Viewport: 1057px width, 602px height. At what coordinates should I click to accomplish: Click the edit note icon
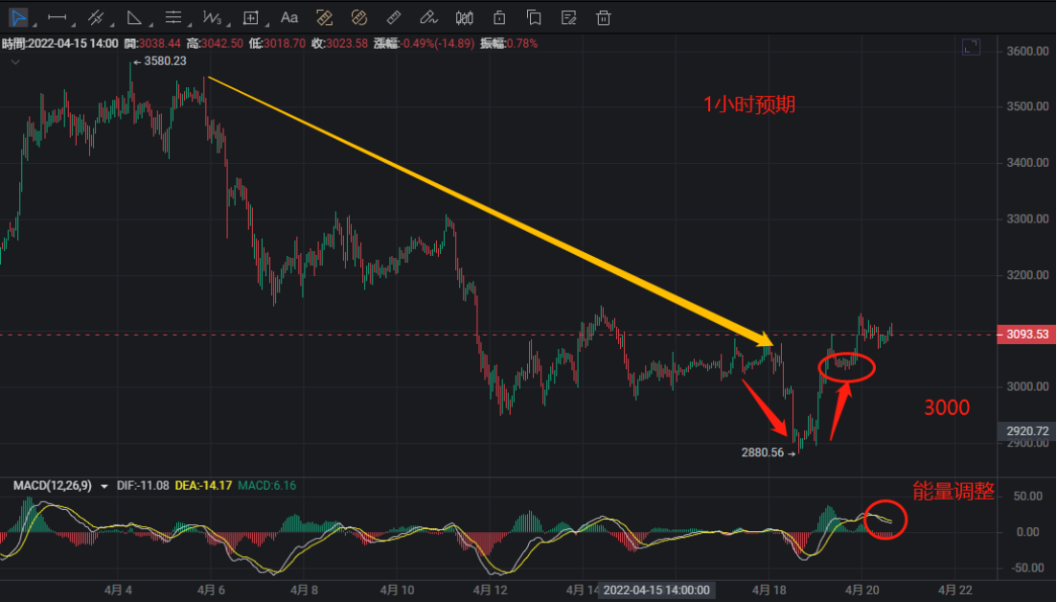[x=568, y=17]
